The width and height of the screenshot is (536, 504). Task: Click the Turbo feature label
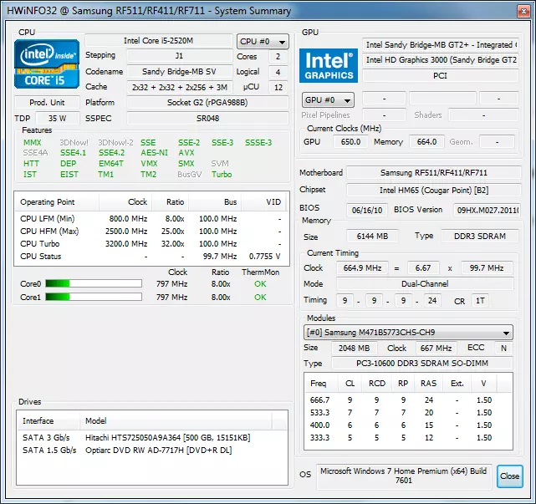pos(222,174)
